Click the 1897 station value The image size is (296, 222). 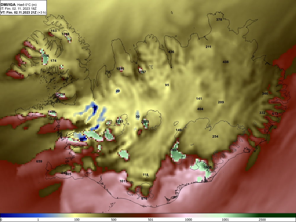[x=174, y=150]
